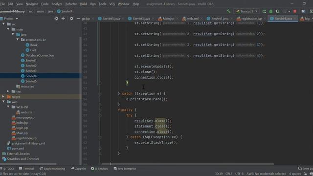The image size is (313, 176).
Task: Open the Java Enterprise tool window
Action: (x=125, y=169)
